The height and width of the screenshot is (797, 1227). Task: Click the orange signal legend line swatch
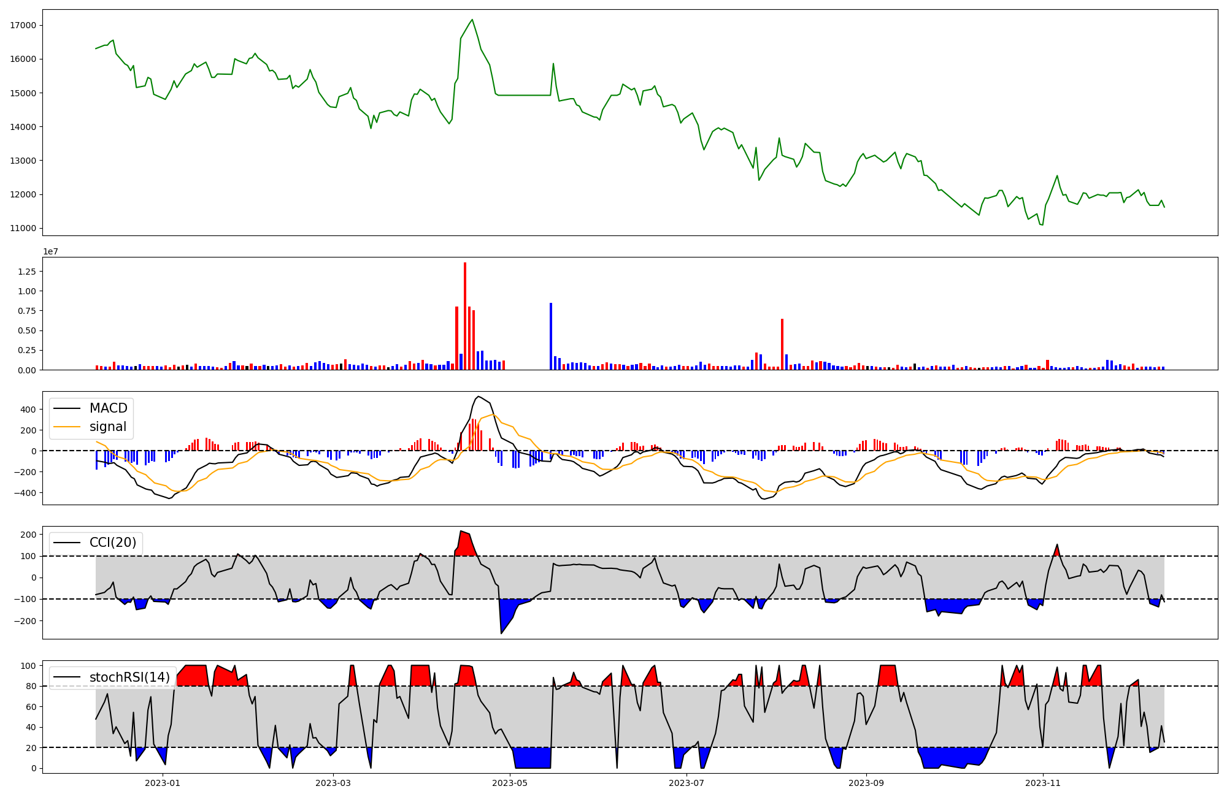click(x=67, y=427)
